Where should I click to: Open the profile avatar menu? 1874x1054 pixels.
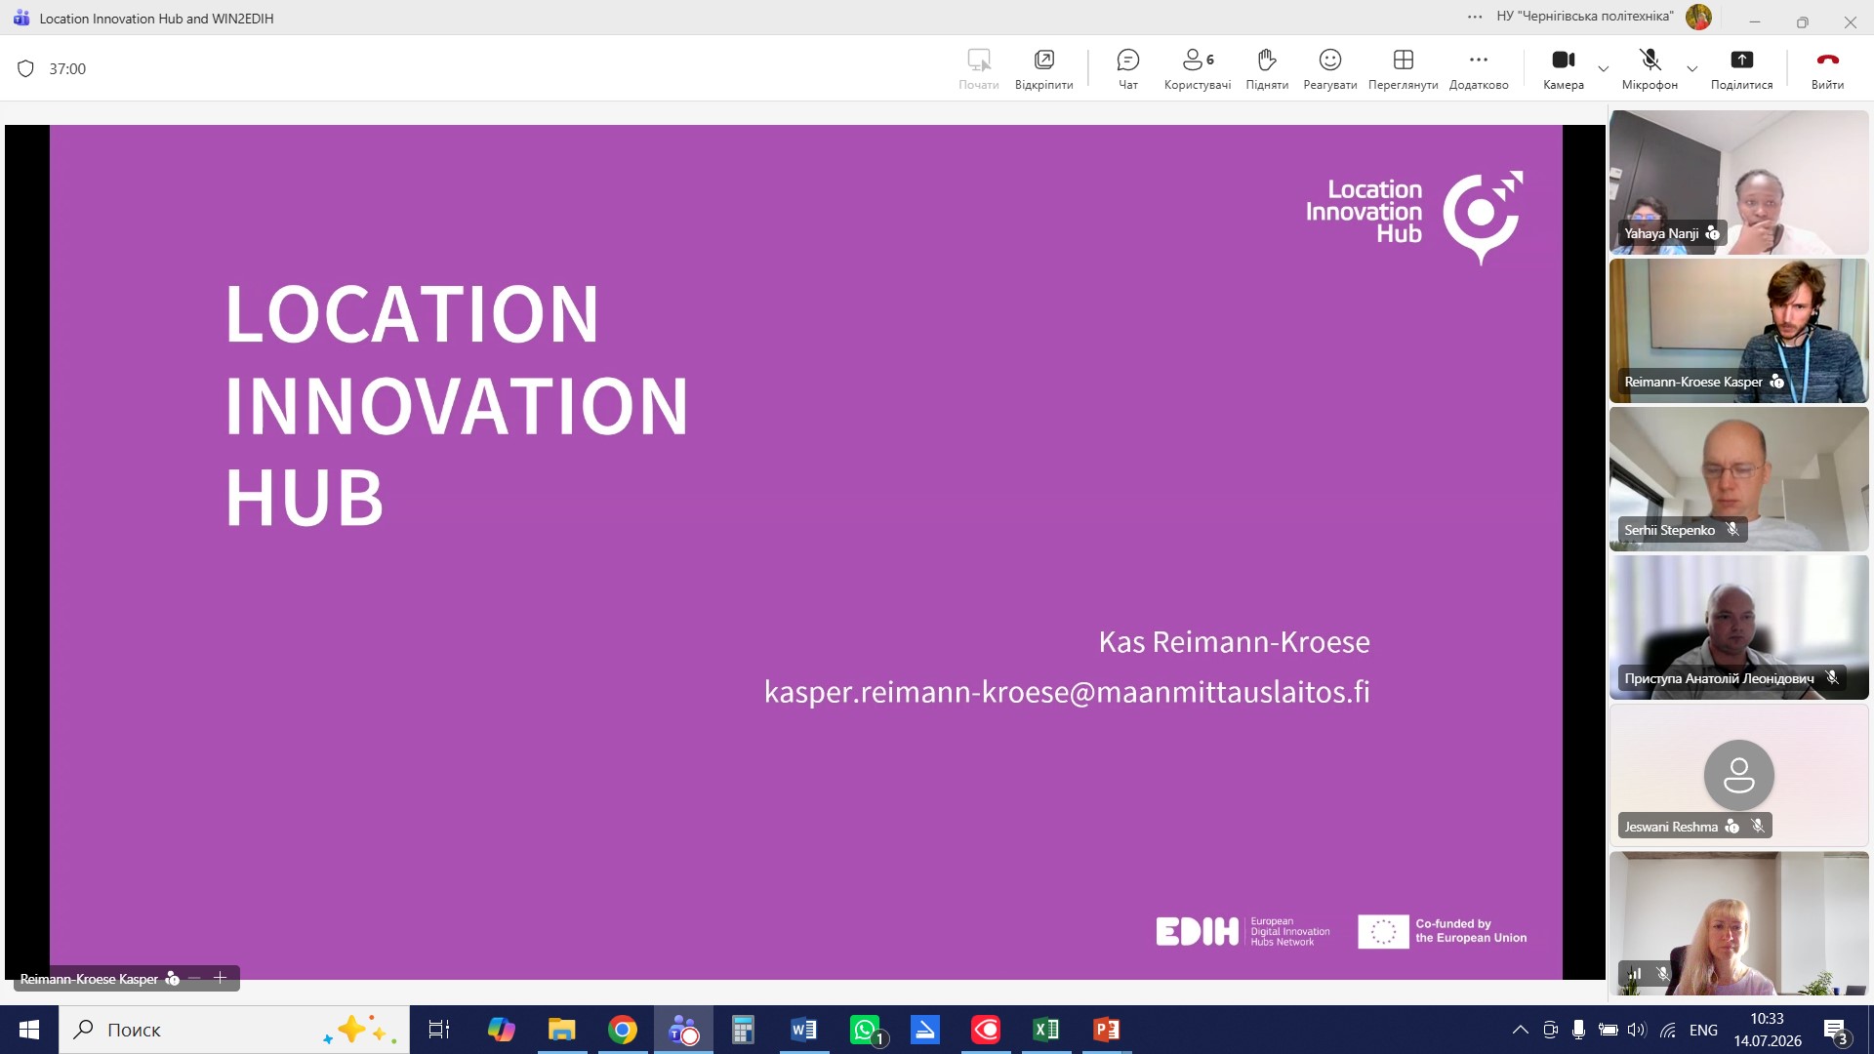(1698, 17)
